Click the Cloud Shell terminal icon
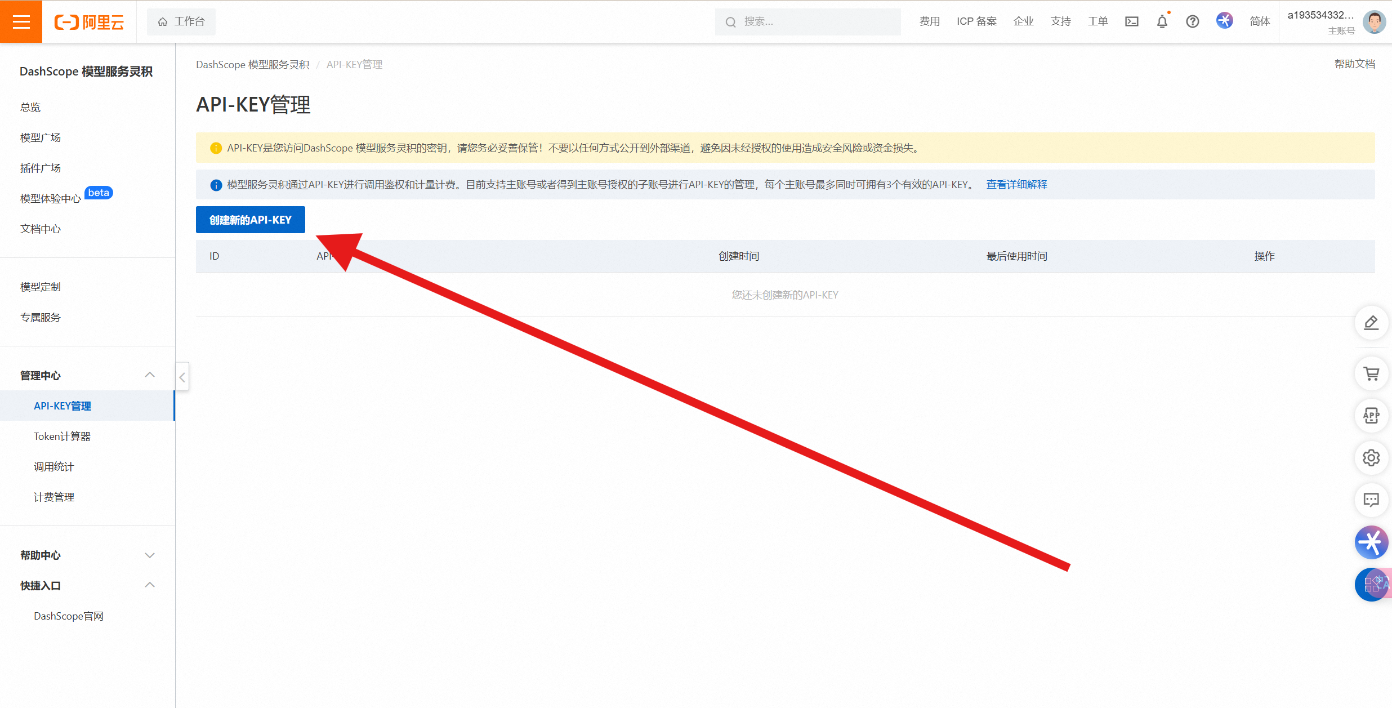The image size is (1392, 708). [x=1131, y=21]
